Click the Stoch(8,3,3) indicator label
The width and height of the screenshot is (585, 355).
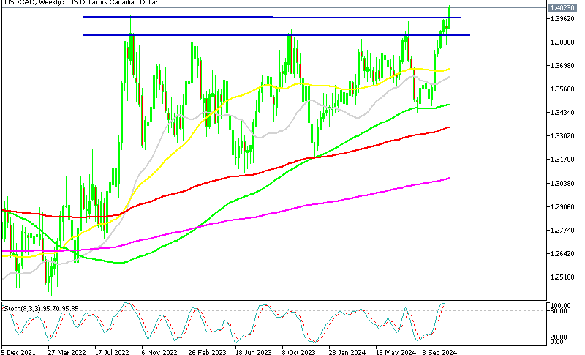tap(41, 309)
